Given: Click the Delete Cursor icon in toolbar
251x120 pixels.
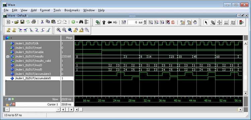Looking at the screenshot, I should coord(14,30).
